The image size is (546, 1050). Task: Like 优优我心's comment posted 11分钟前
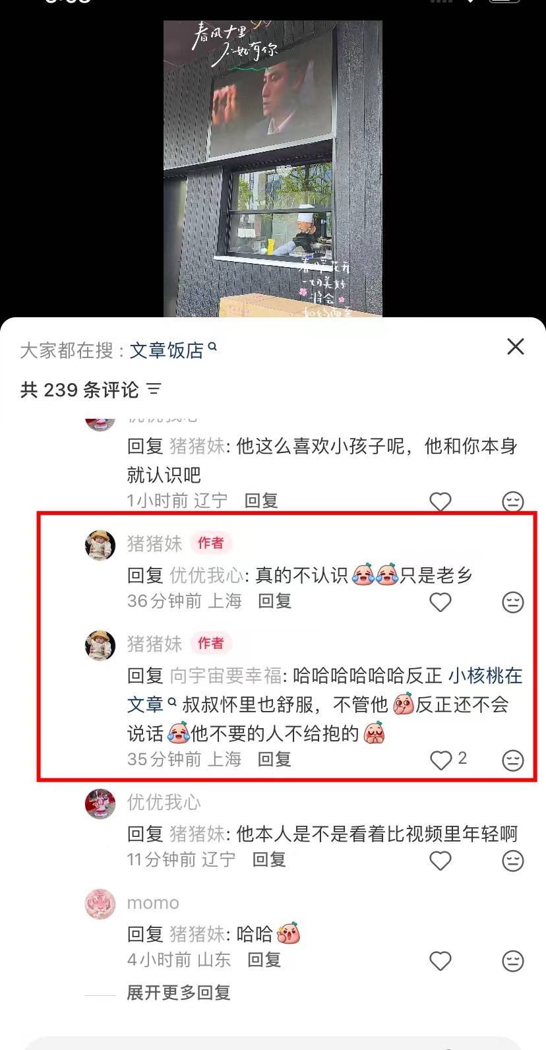(x=440, y=861)
